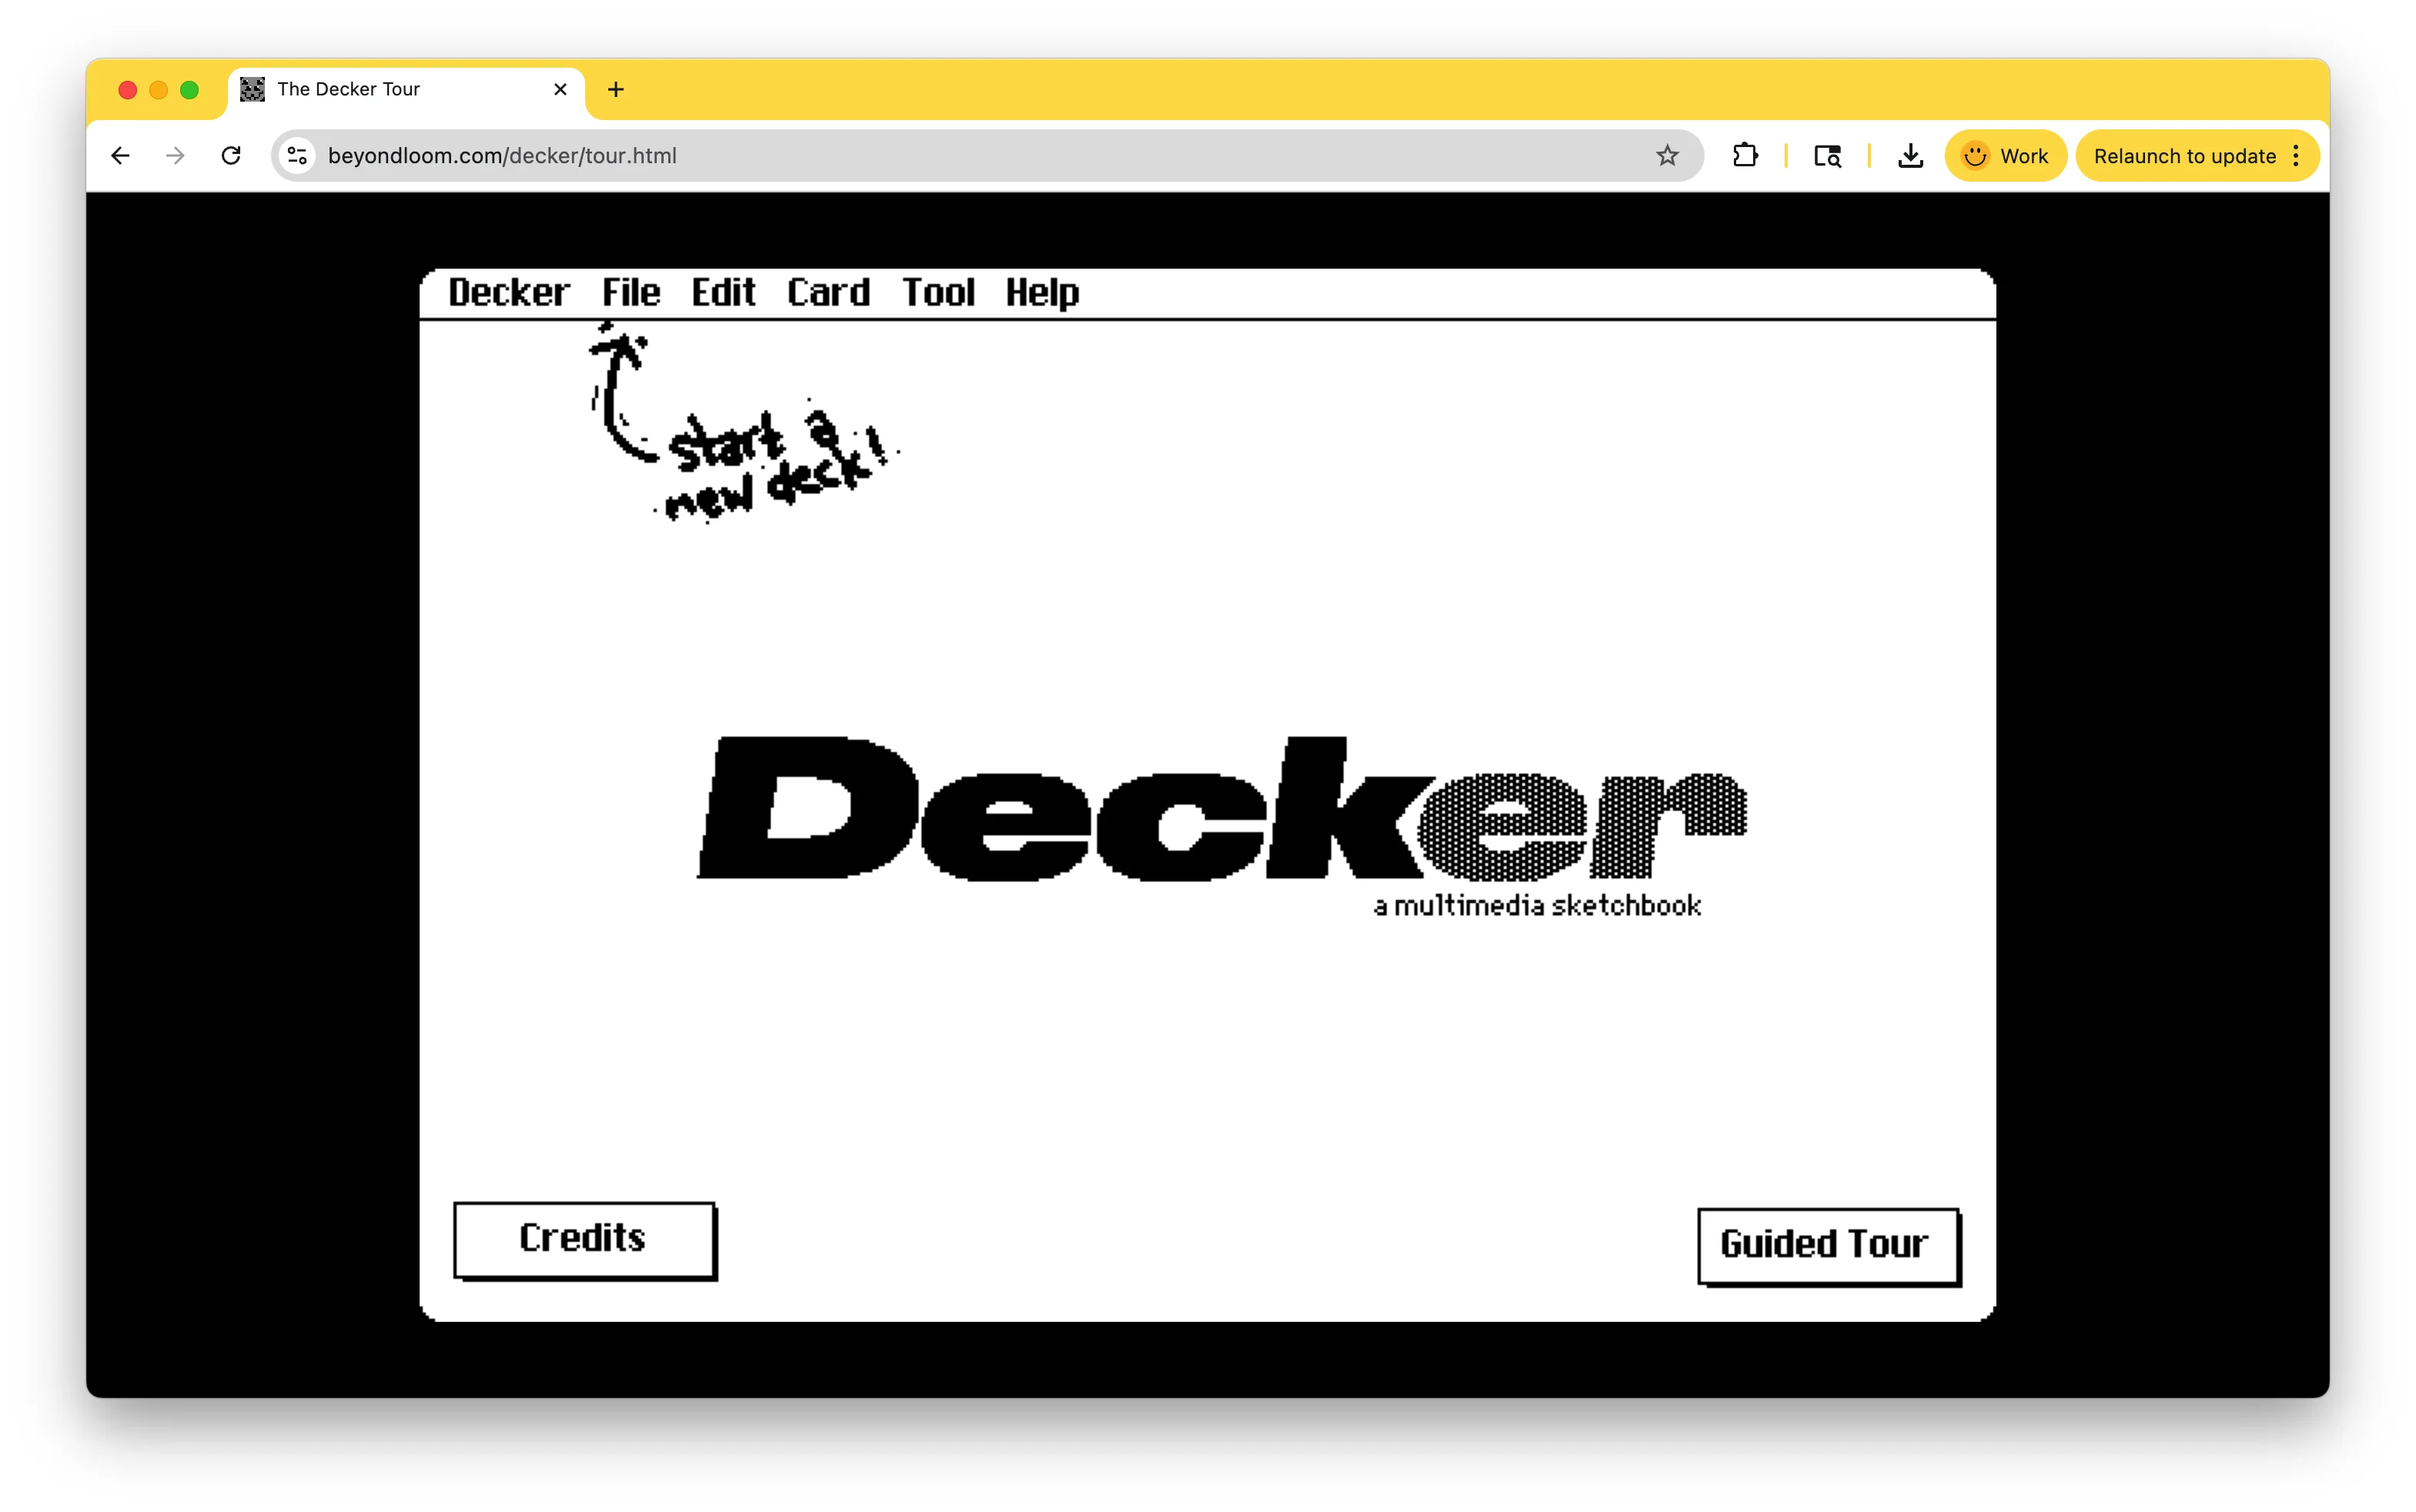Open the Card menu

coord(828,293)
